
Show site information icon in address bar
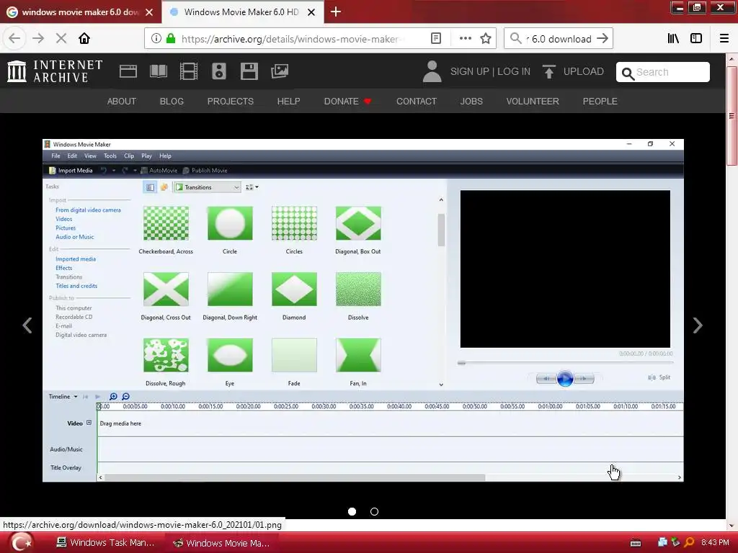click(156, 38)
